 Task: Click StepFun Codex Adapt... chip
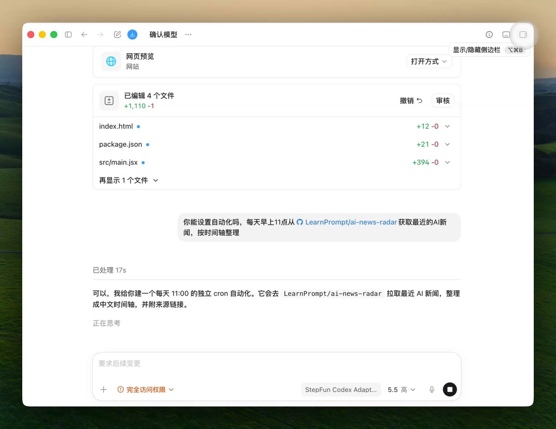[341, 390]
